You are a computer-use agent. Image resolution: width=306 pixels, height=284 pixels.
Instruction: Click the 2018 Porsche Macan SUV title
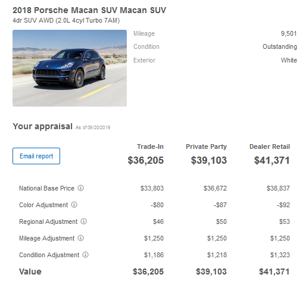click(x=89, y=10)
